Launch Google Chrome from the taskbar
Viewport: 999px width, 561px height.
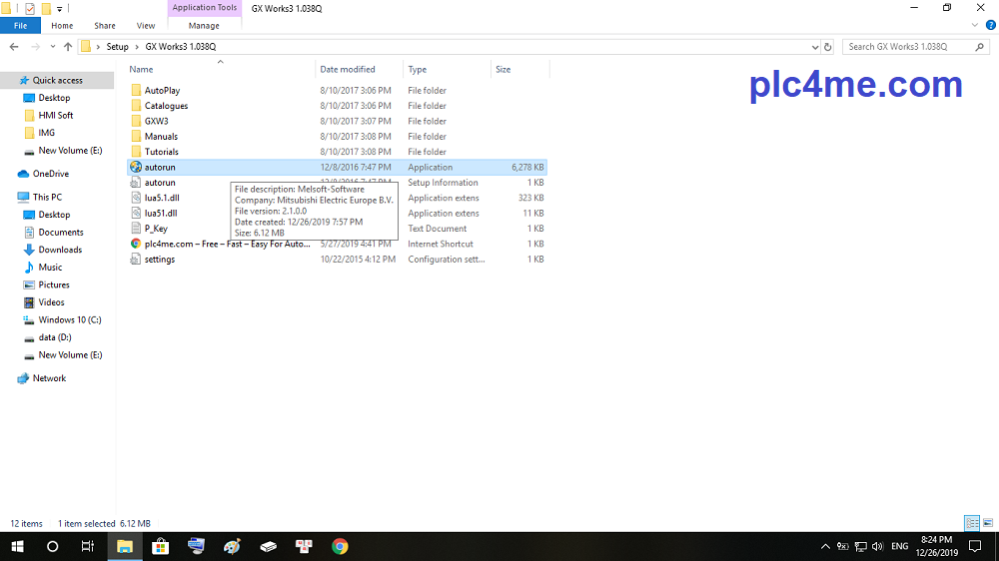tap(340, 546)
